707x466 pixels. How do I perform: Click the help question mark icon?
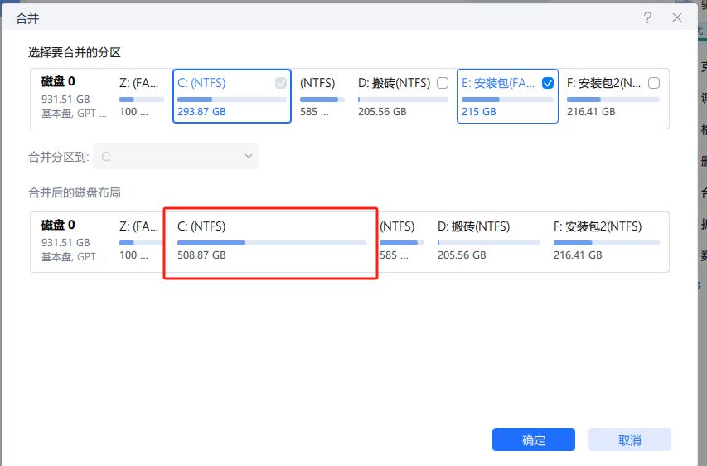pyautogui.click(x=646, y=17)
